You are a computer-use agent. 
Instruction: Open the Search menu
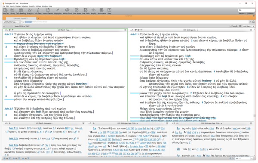click(x=12, y=6)
